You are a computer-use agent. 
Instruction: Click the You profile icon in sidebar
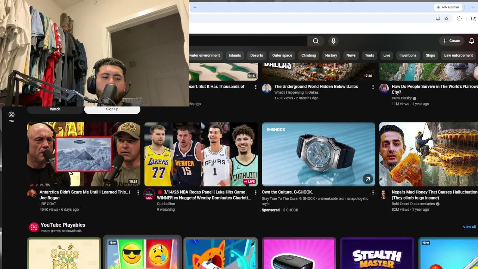tap(11, 117)
